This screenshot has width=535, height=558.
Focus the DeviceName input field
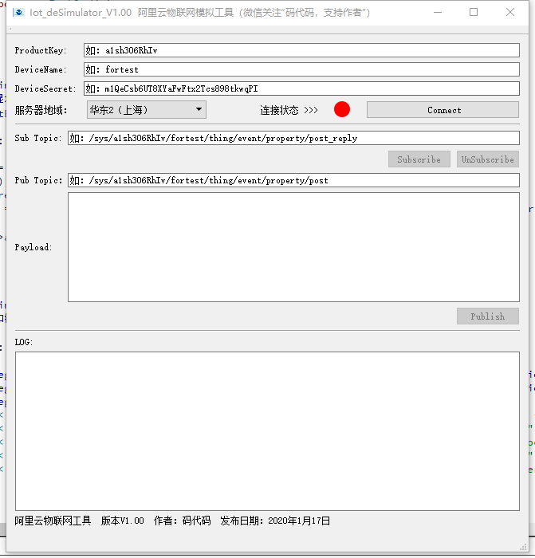(x=301, y=69)
